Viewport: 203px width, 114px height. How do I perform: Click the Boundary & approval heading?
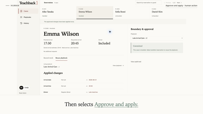(142, 29)
